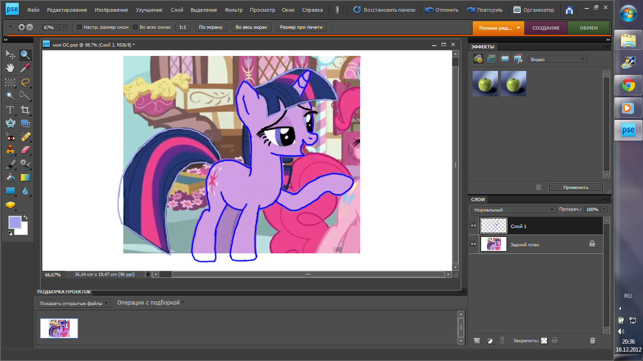
Task: Select the Horizontal Type tool
Action: (10, 110)
